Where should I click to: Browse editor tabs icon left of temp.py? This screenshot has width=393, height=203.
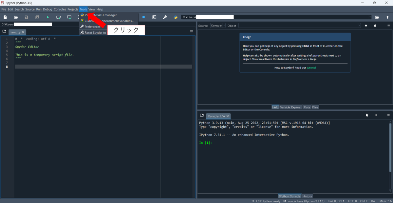tap(4, 31)
